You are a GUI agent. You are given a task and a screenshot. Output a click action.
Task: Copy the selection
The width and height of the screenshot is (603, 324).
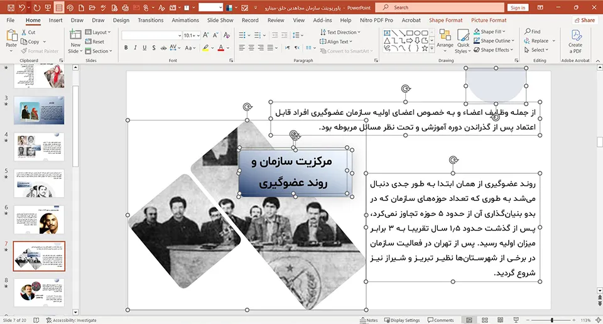(30, 41)
